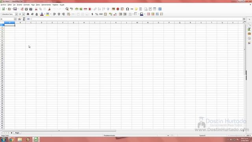Click the Sum sigma icon
Viewport: 252px width, 142px height.
click(x=24, y=19)
